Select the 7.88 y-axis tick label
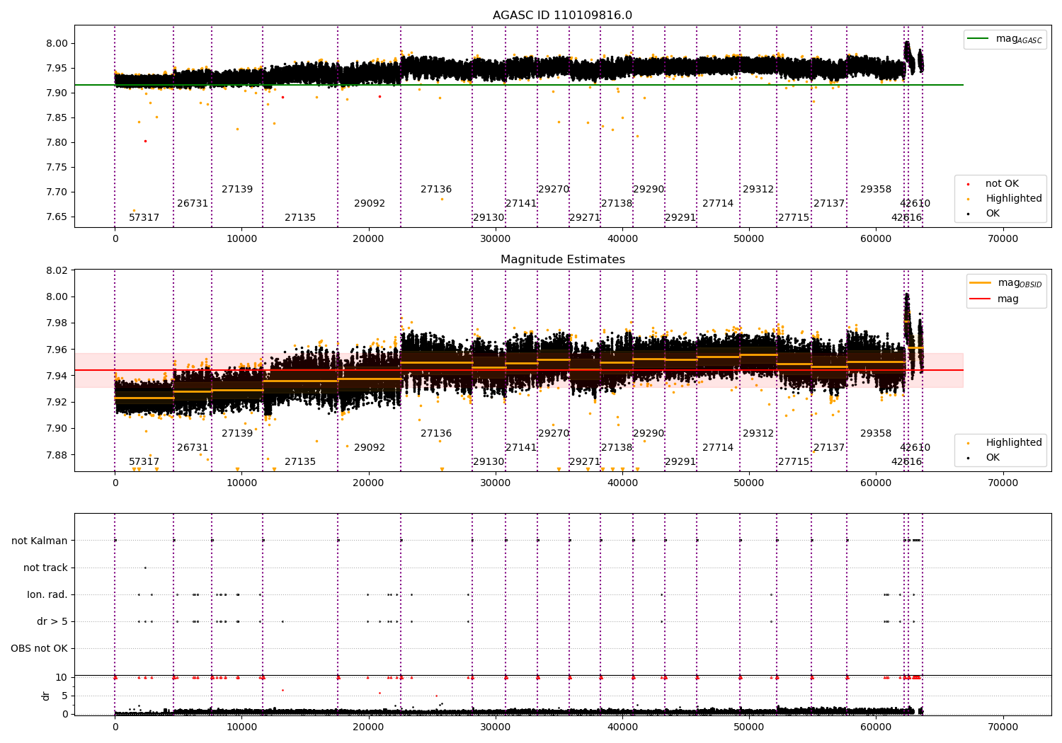1062x743 pixels. (57, 455)
